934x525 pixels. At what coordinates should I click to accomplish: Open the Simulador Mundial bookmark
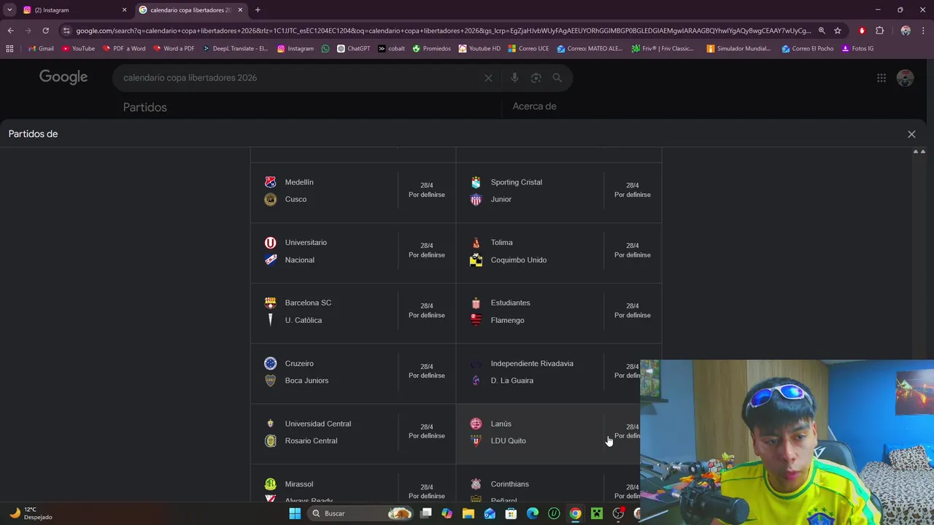pyautogui.click(x=738, y=49)
